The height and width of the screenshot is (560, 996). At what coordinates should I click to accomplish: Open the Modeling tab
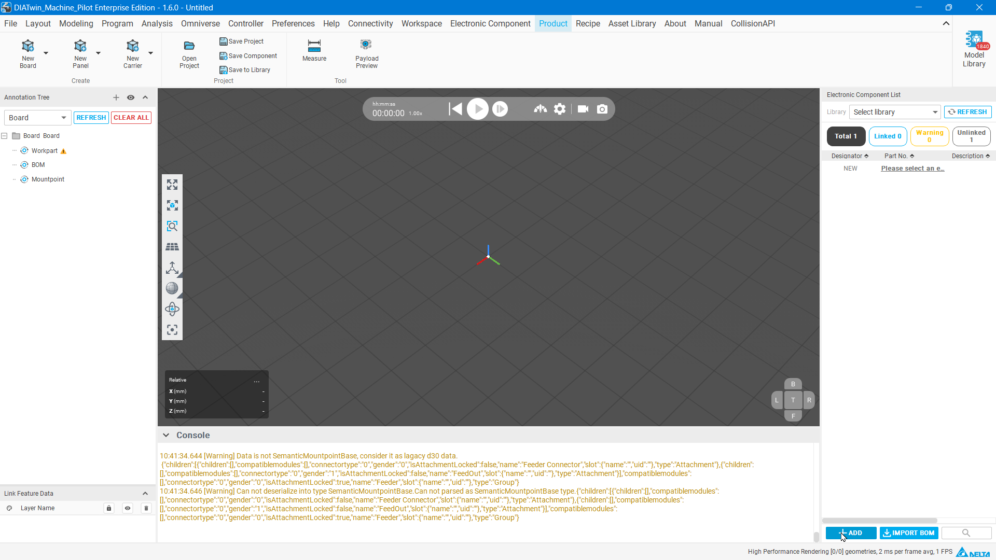(x=76, y=23)
